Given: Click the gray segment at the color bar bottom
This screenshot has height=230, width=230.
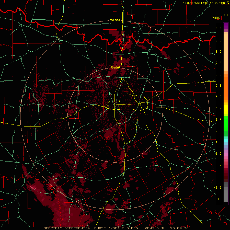Looking at the screenshot, I should click(x=226, y=196).
